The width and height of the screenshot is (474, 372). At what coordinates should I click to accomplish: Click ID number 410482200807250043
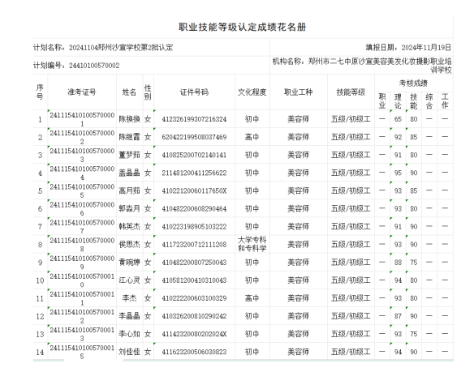point(194,262)
